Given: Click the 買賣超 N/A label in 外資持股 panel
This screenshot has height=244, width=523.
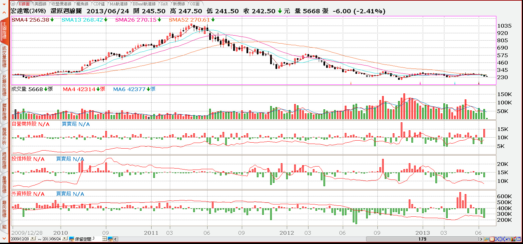Looking at the screenshot, I should 70,194.
